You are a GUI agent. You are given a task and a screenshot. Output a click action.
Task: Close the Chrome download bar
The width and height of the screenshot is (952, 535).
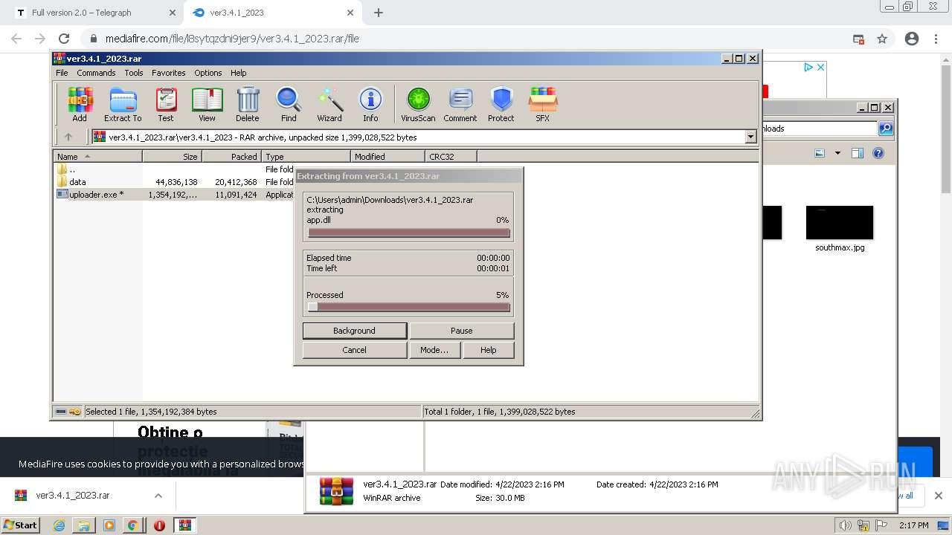click(x=938, y=496)
